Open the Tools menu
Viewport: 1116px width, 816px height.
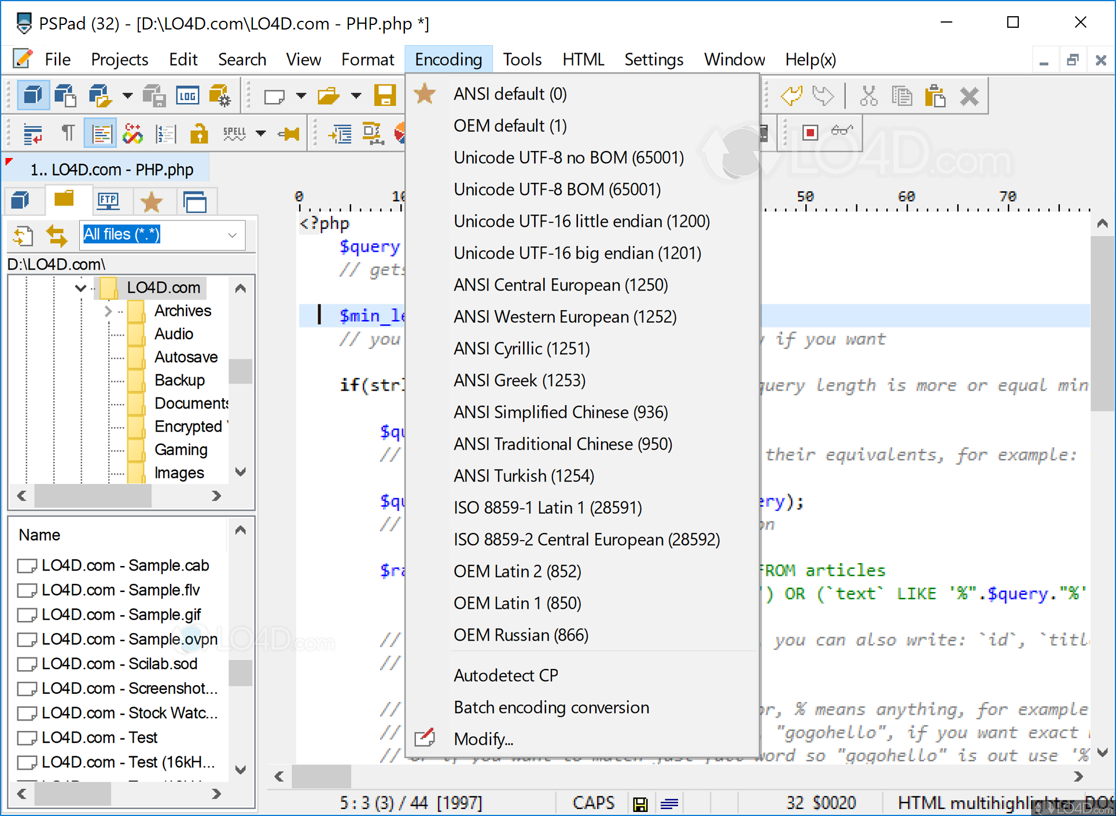[x=522, y=60]
